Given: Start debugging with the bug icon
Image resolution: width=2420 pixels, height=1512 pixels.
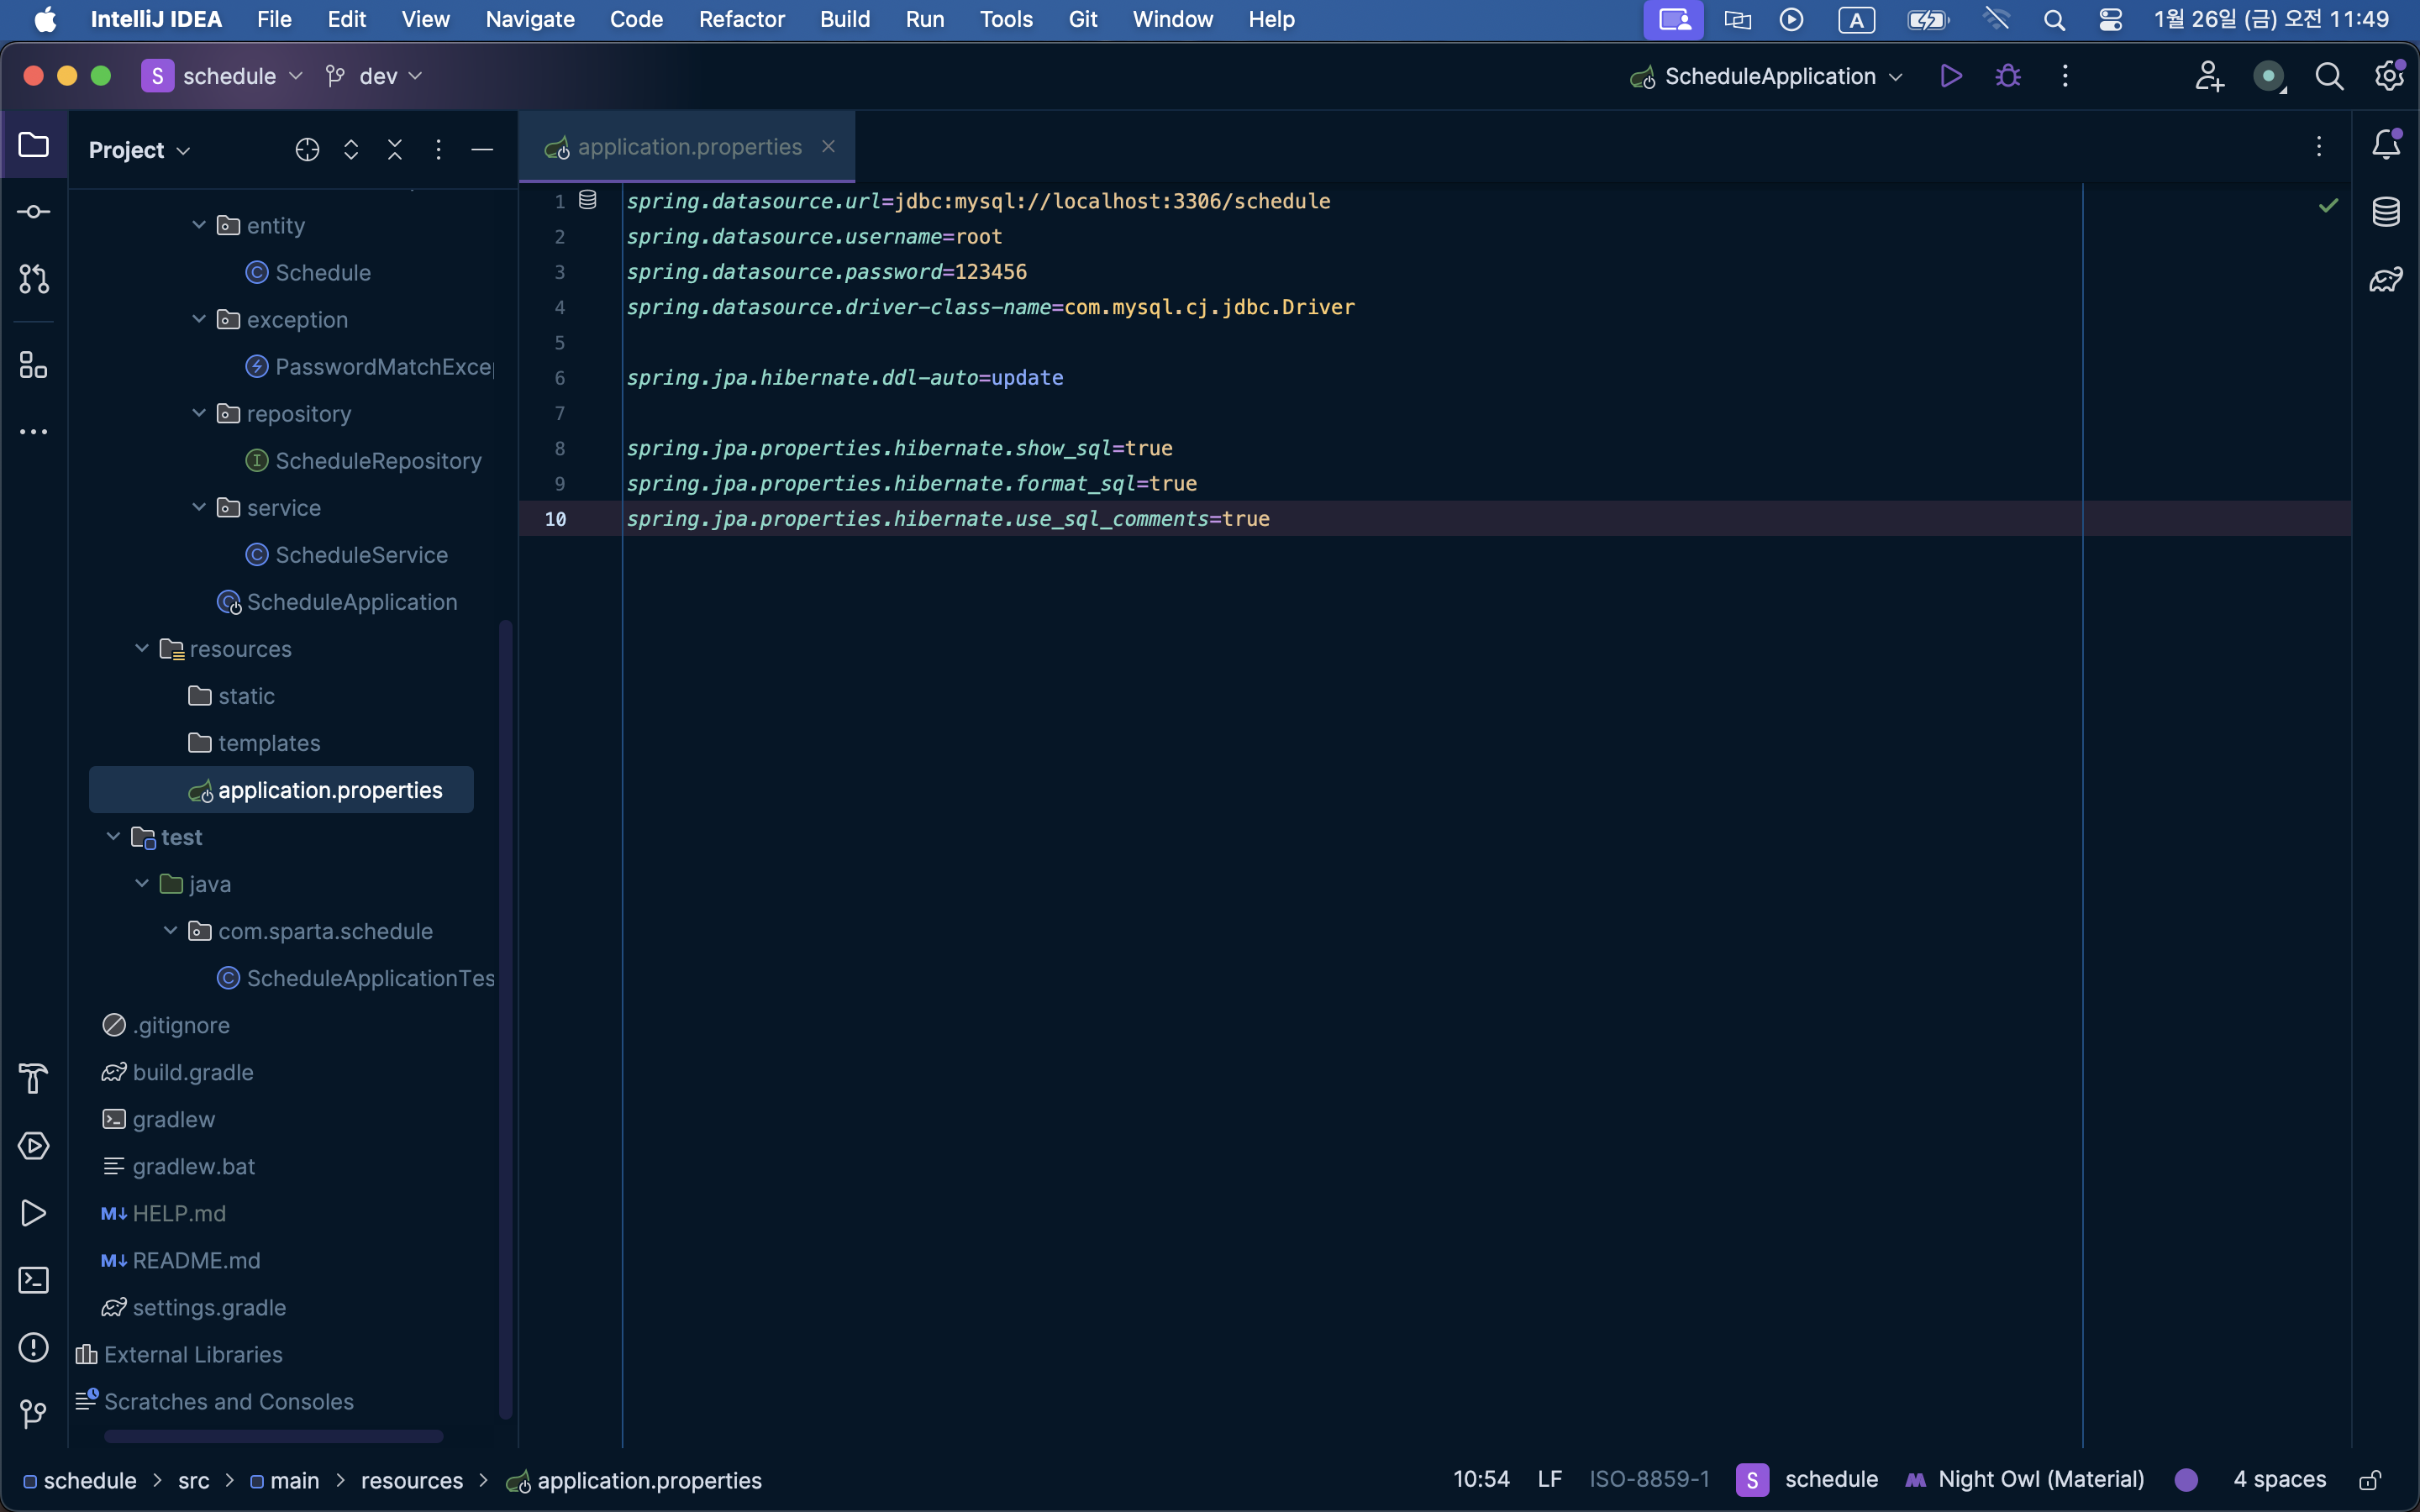Looking at the screenshot, I should click(2007, 76).
